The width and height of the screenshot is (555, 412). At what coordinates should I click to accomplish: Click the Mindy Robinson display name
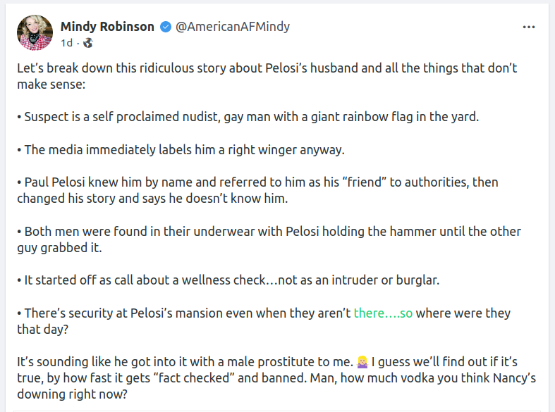coord(107,27)
